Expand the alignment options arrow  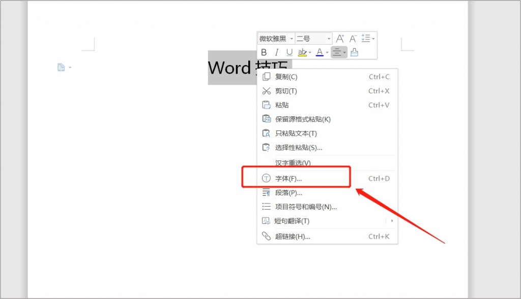click(344, 53)
